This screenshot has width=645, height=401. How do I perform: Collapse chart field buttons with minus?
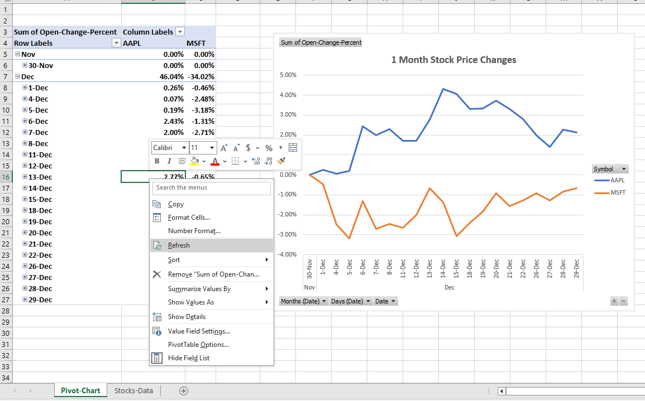point(623,301)
